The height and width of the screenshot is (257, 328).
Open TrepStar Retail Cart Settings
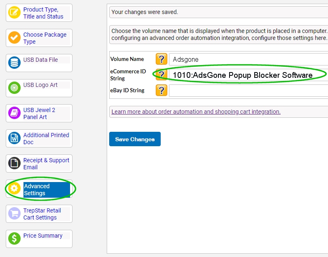click(42, 214)
